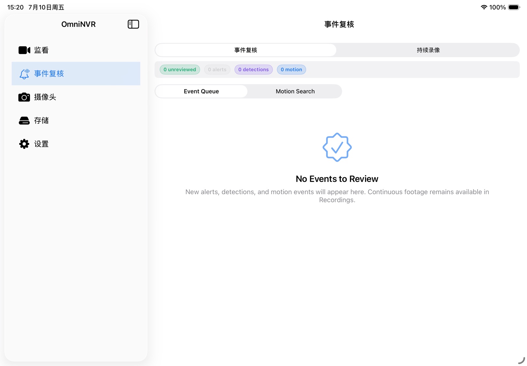Image resolution: width=527 pixels, height=366 pixels.
Task: Click the battery status icon
Action: (x=514, y=7)
